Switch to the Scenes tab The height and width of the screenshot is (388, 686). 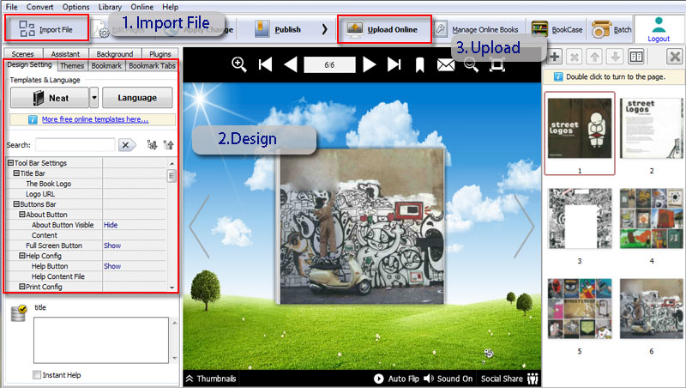(23, 54)
